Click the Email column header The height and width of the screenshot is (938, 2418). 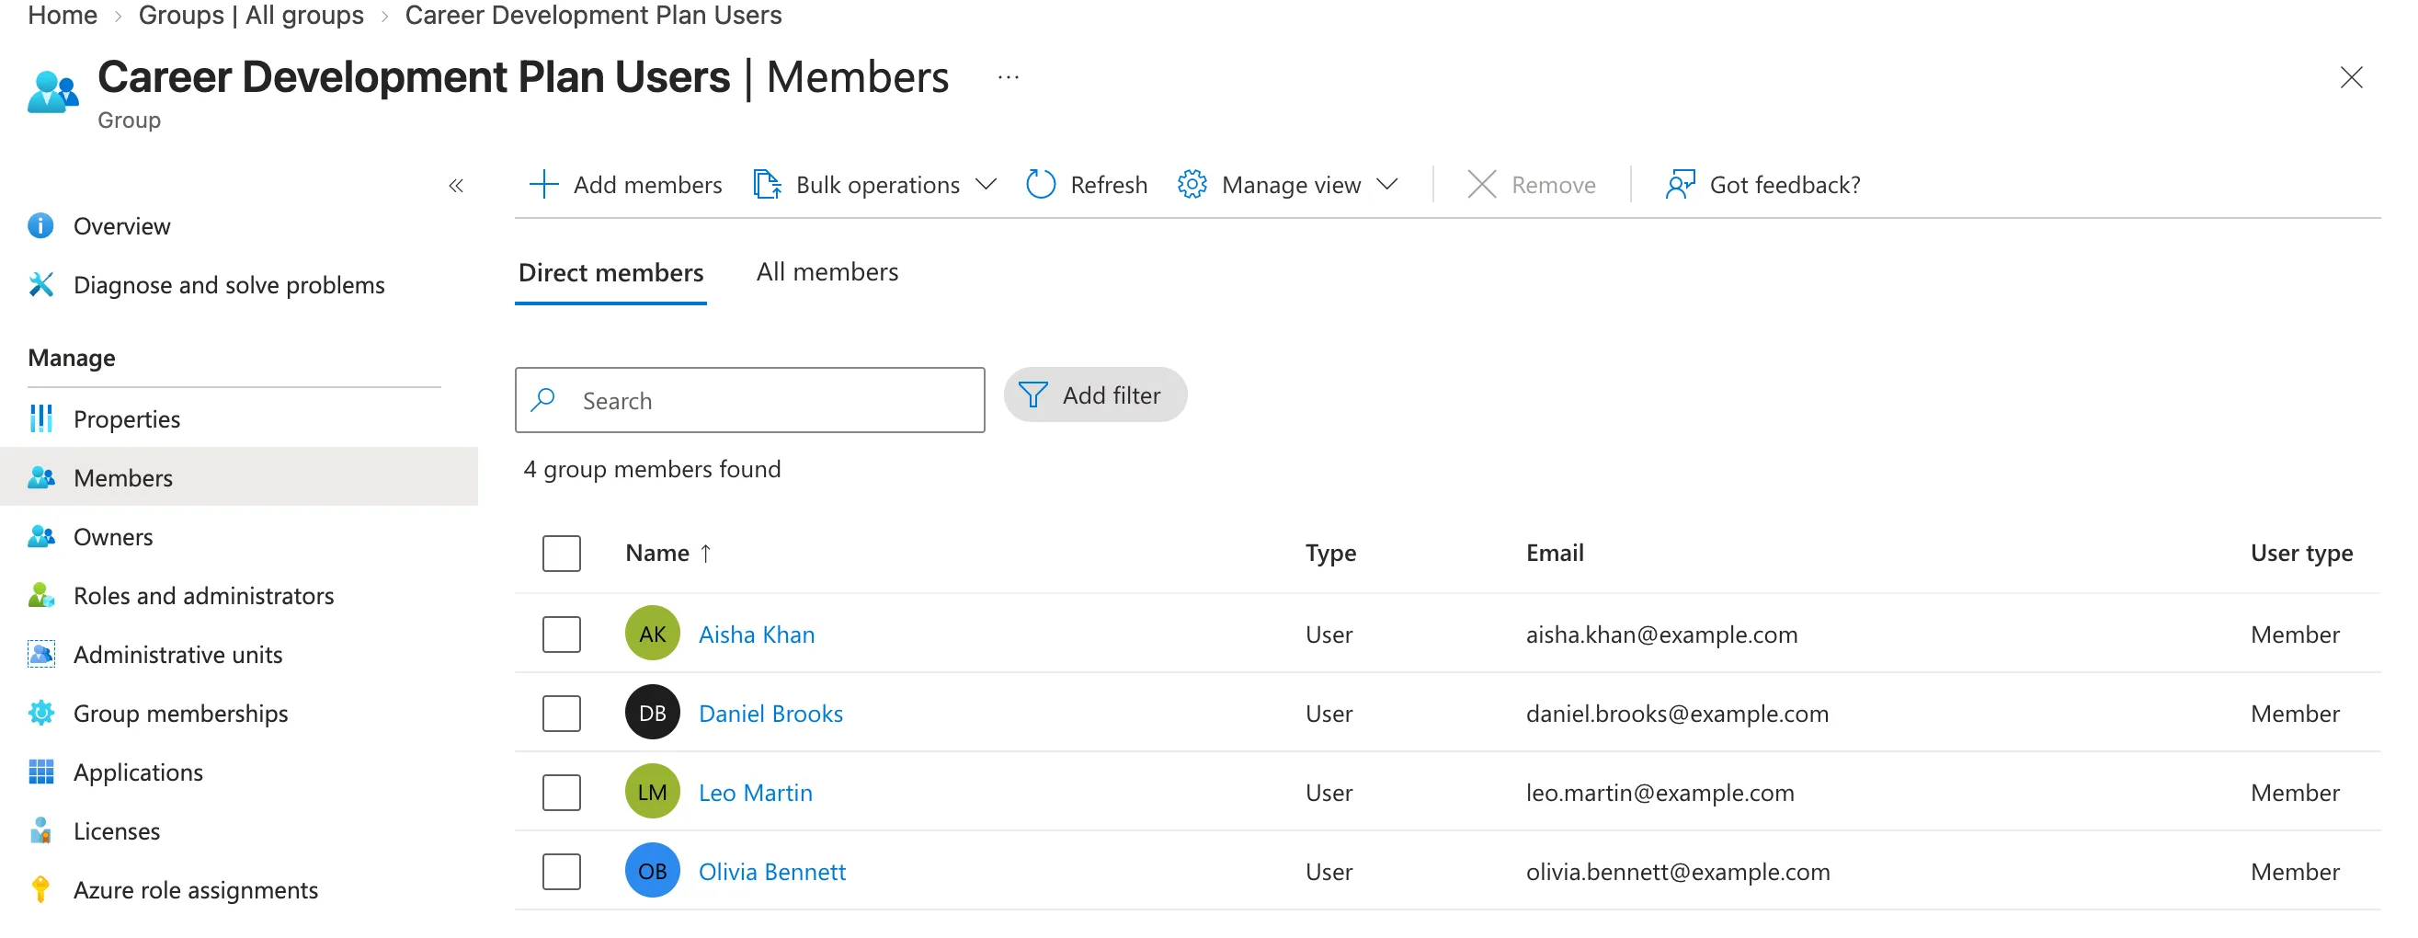pyautogui.click(x=1555, y=553)
